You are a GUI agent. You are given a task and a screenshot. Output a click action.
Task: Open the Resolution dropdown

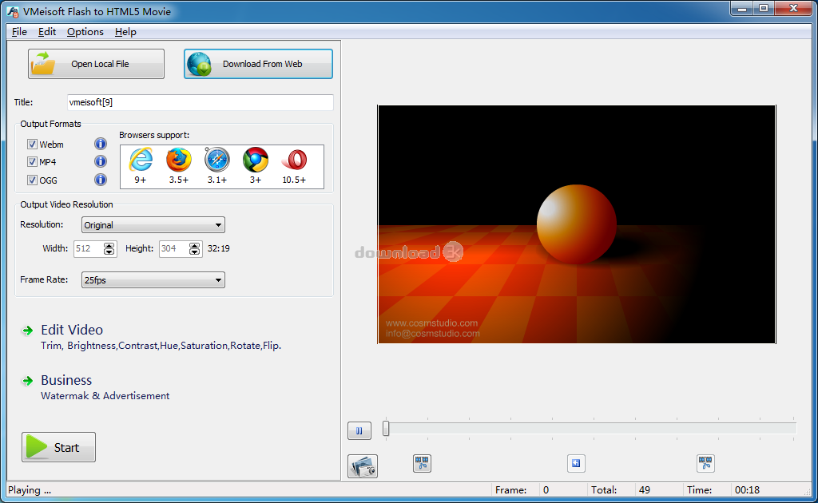[x=153, y=224]
